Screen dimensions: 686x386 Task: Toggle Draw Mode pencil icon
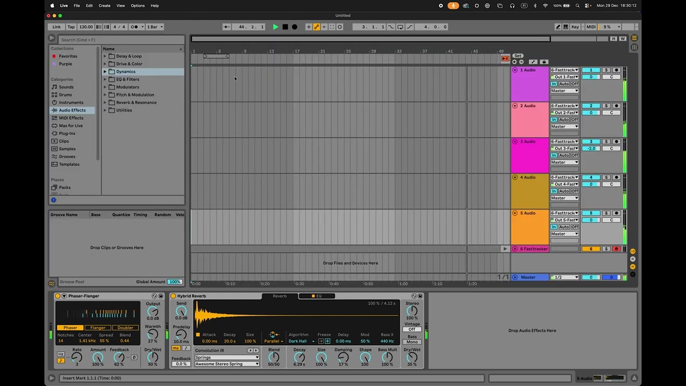[x=558, y=27]
